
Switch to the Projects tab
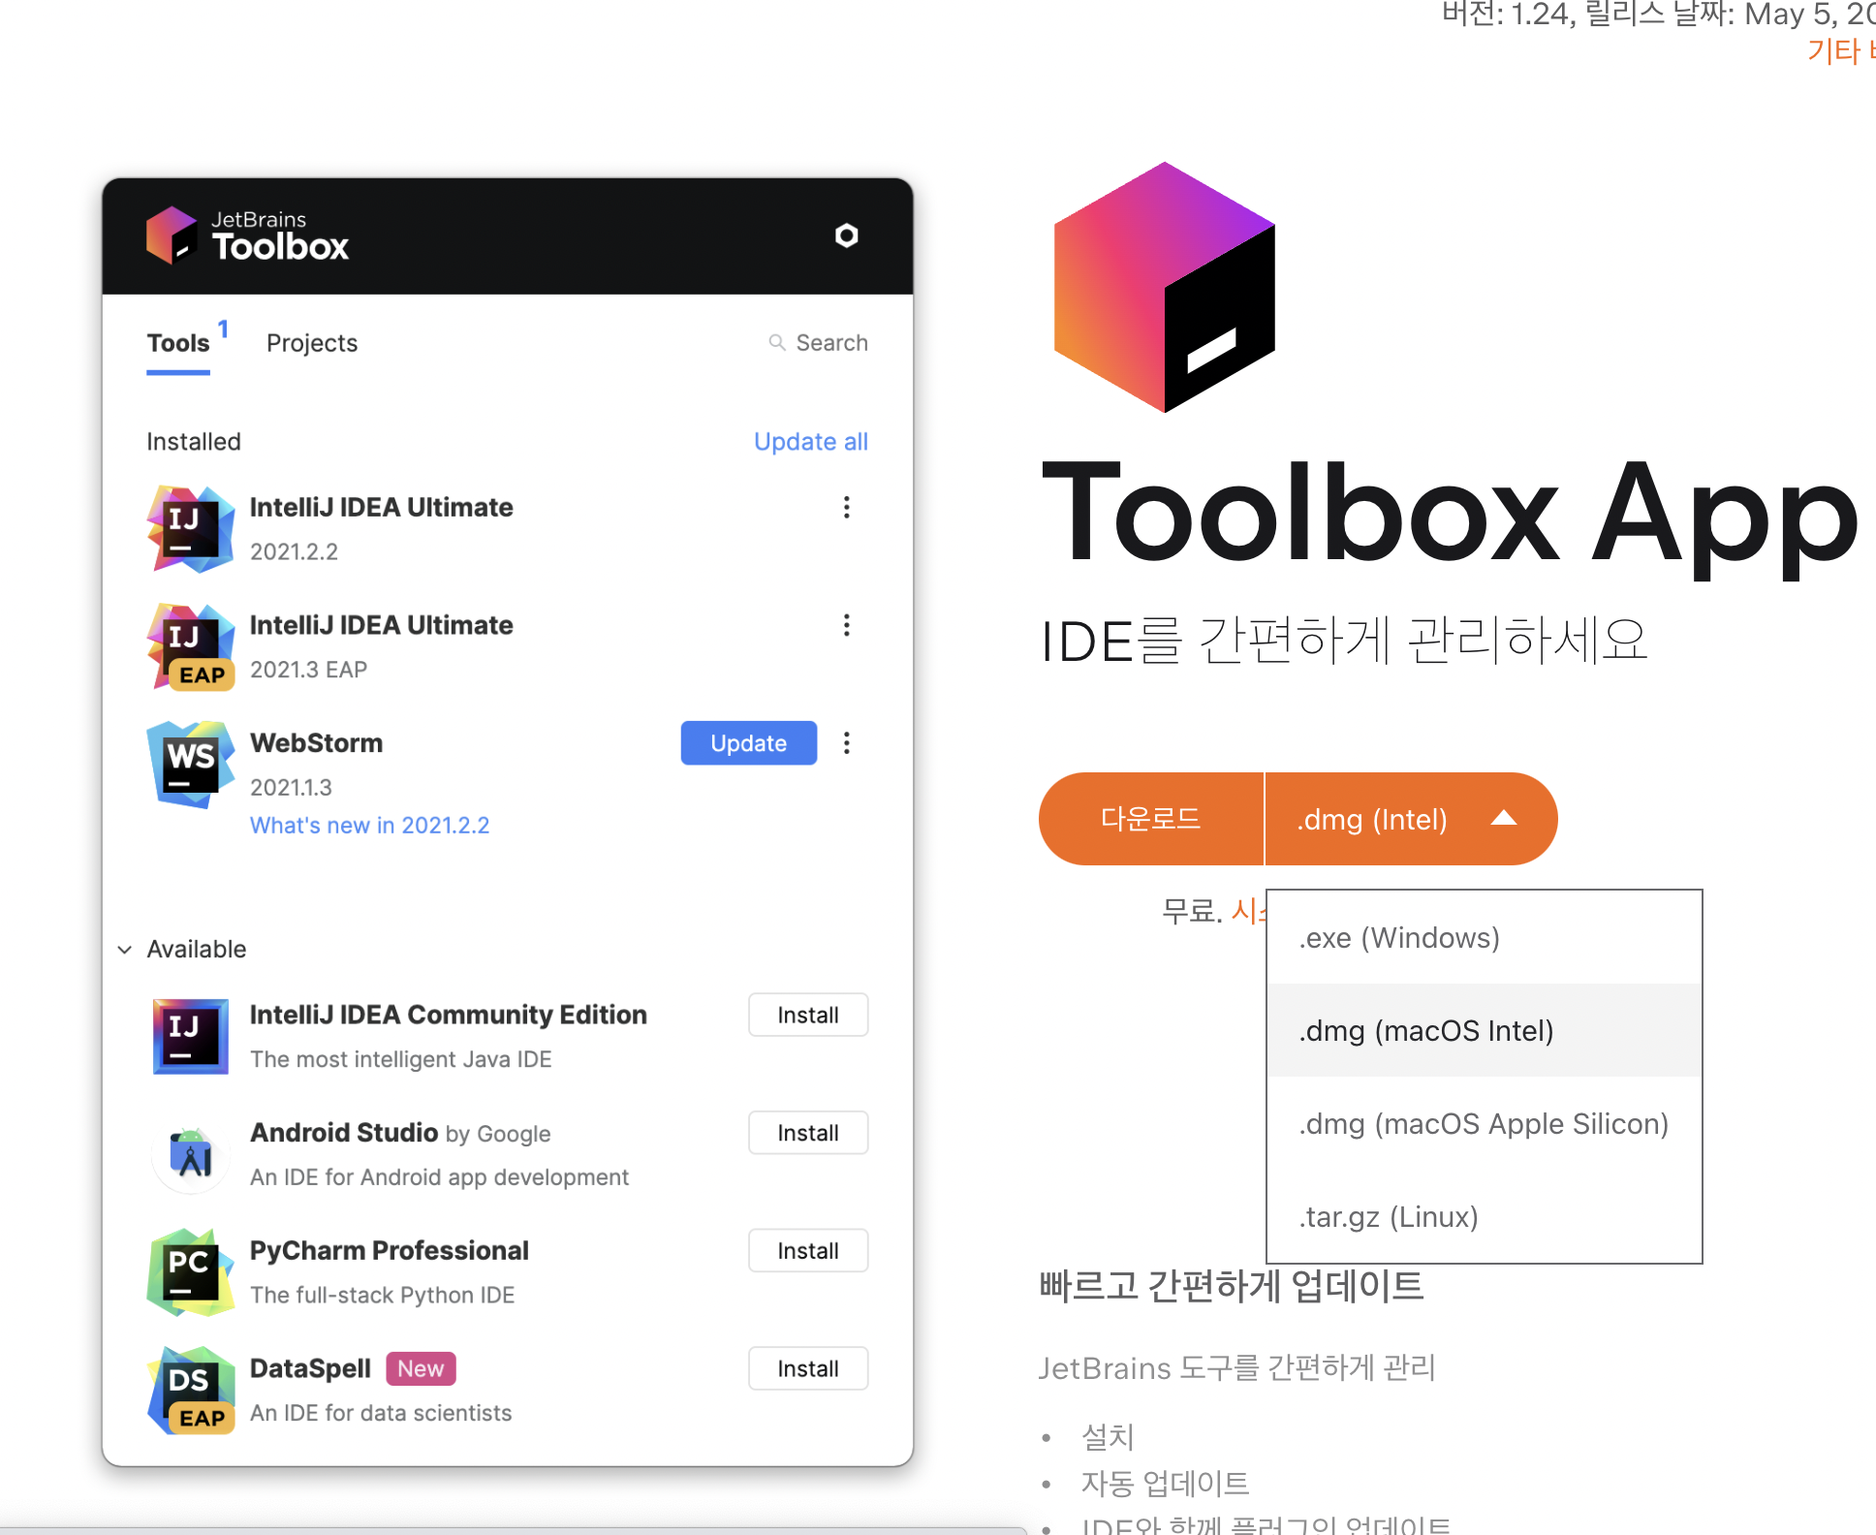pyautogui.click(x=311, y=342)
